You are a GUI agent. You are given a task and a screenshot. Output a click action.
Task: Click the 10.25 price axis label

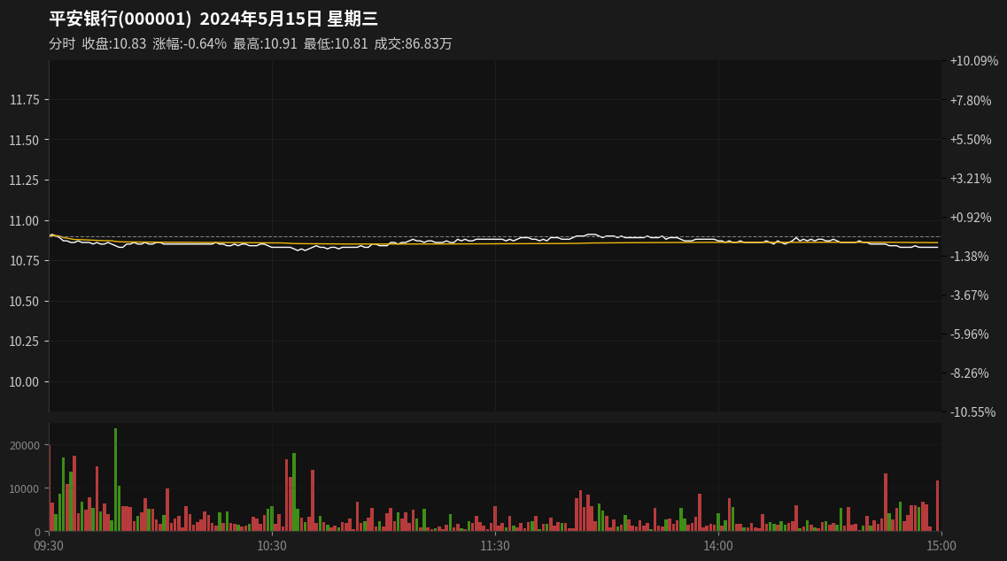point(25,342)
